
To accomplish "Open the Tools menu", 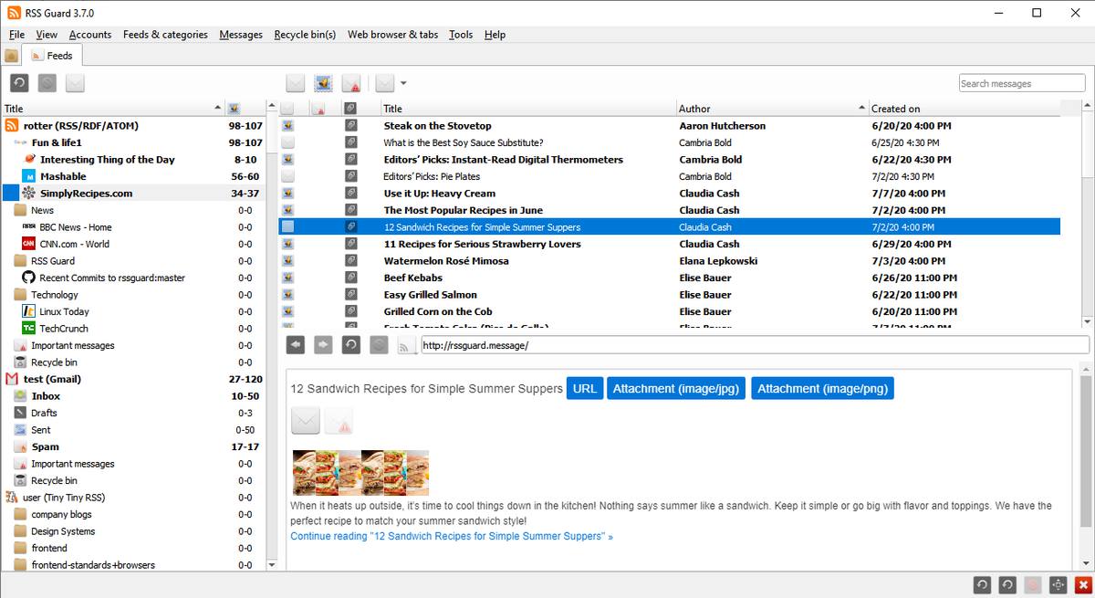I will click(461, 35).
